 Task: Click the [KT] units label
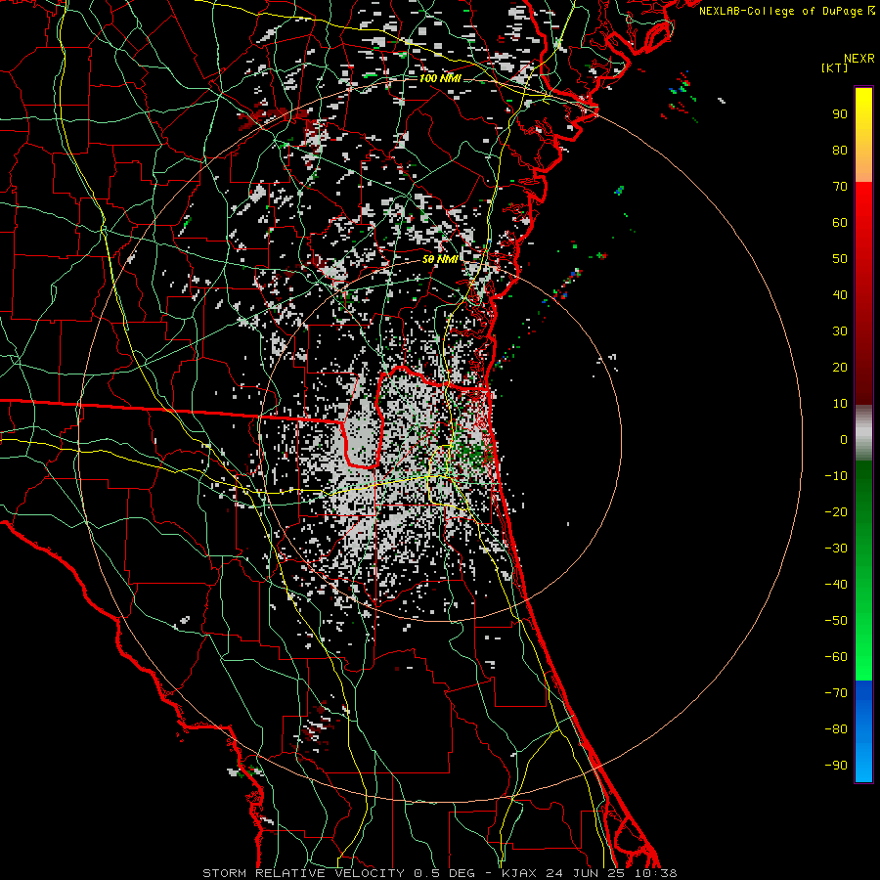835,67
